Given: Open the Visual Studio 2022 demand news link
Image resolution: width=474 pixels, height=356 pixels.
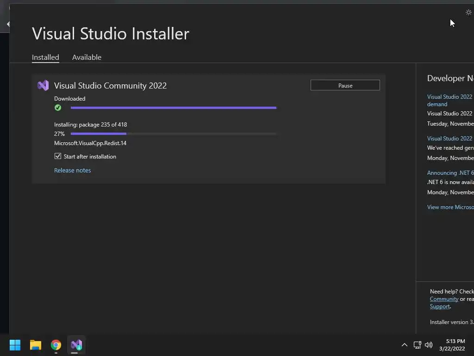Looking at the screenshot, I should 450,101.
